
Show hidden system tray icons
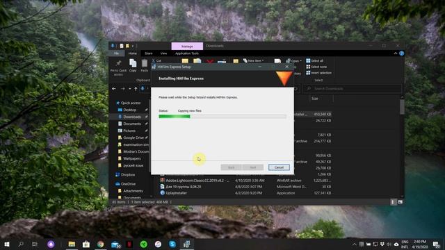[x=354, y=244]
